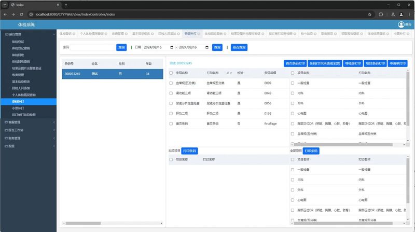The image size is (415, 232).
Task: Bookmark this page with the star
Action: (370, 15)
